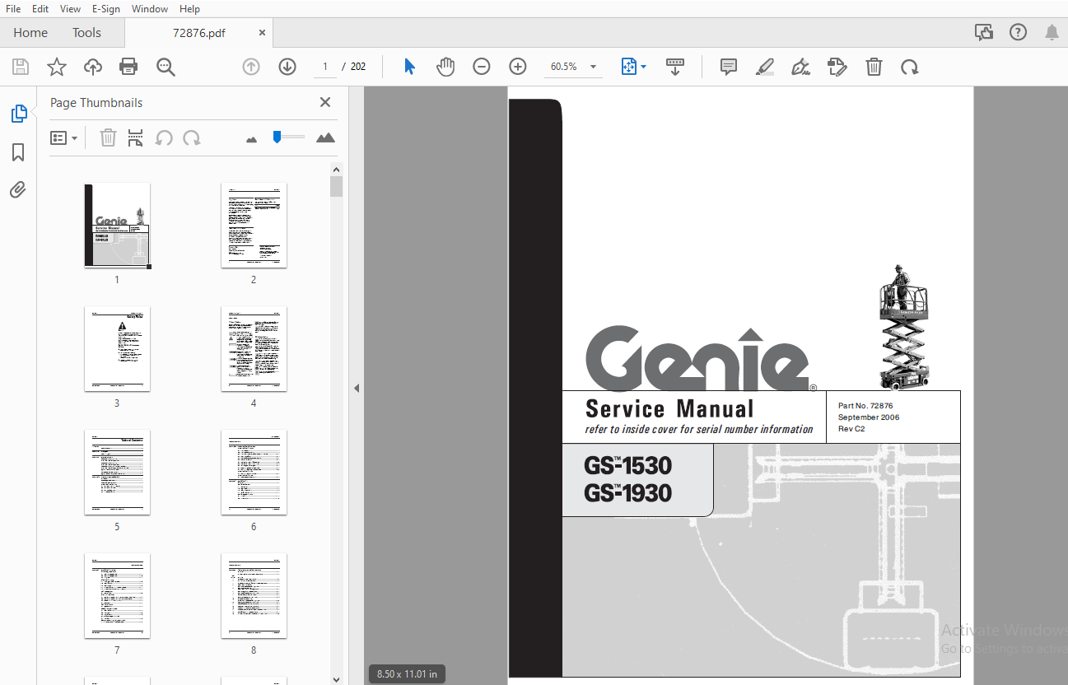Click the insert page break icon
This screenshot has height=685, width=1068.
(x=136, y=137)
